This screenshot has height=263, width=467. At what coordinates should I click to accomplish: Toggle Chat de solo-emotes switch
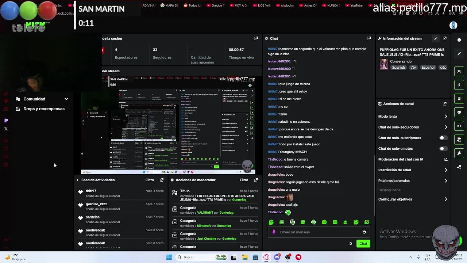click(443, 149)
